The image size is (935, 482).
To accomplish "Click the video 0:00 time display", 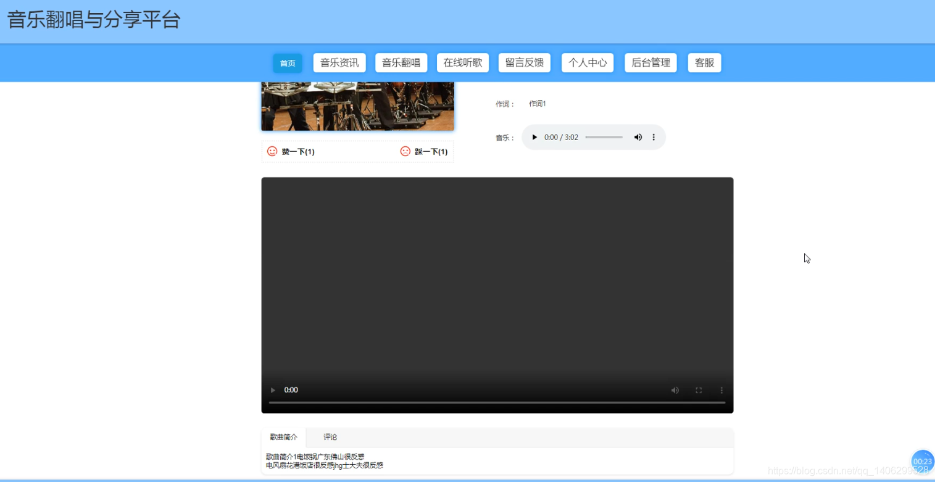I will pos(291,390).
